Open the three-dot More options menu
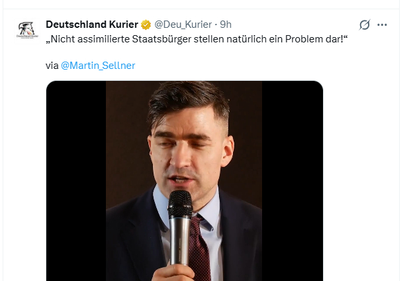413x281 pixels. tap(382, 25)
